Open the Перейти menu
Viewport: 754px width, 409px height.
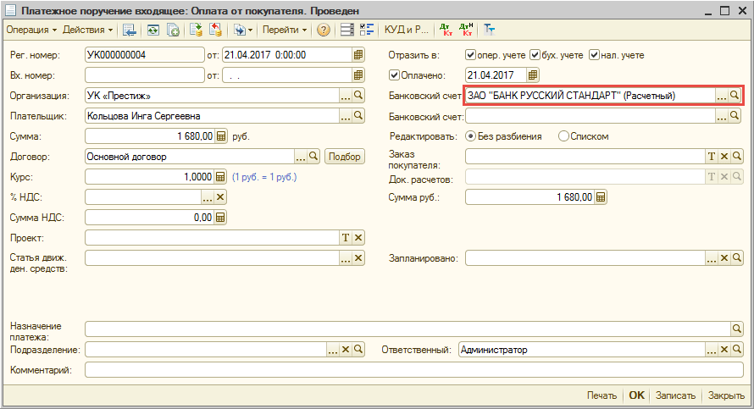tap(285, 30)
